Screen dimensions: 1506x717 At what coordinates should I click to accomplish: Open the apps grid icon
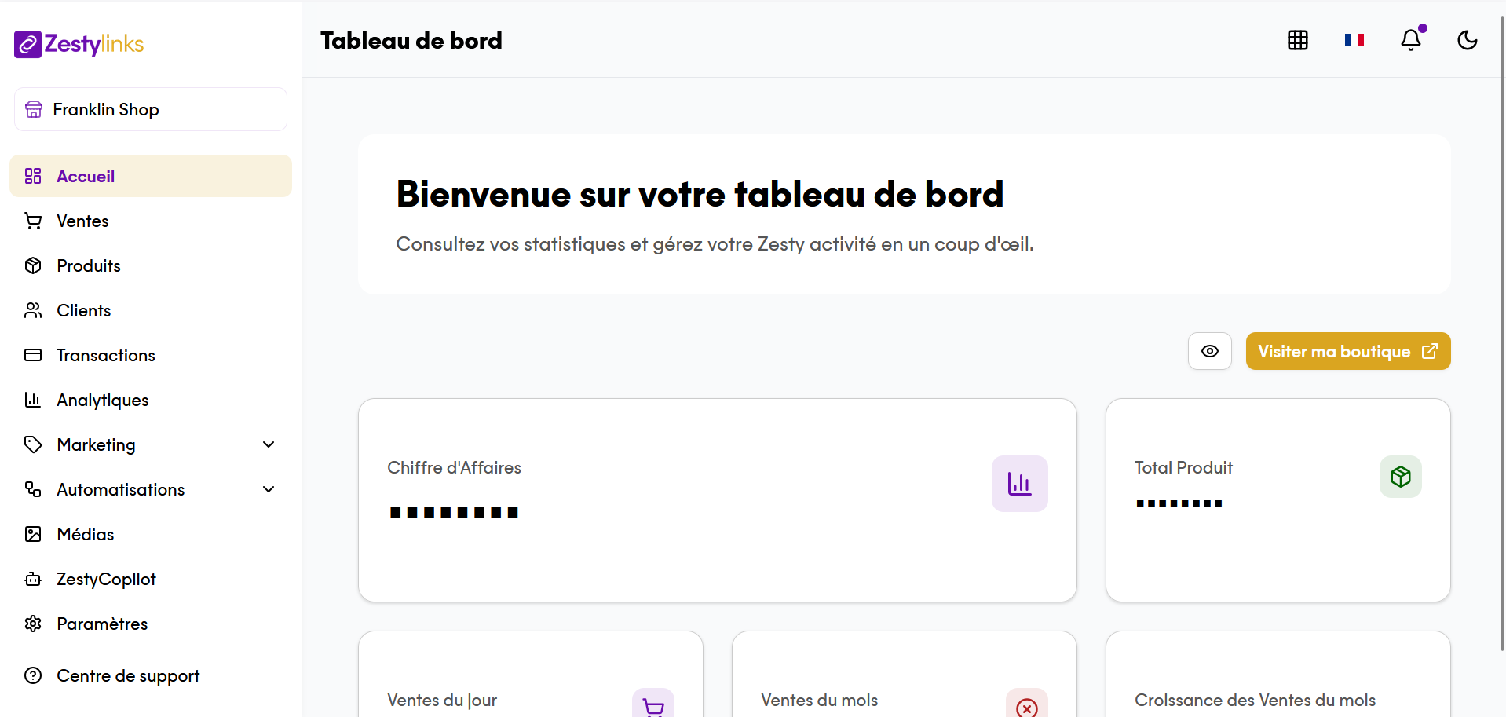tap(1298, 40)
